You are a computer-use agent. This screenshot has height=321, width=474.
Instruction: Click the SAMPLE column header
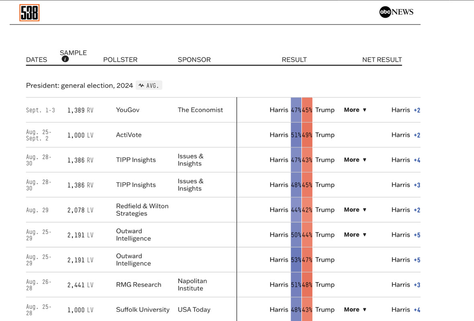coord(73,53)
